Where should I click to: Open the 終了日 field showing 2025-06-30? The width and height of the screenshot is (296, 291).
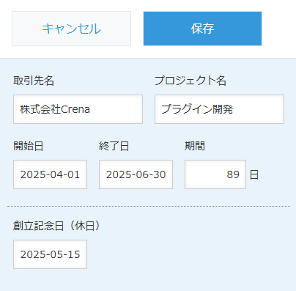tap(136, 174)
